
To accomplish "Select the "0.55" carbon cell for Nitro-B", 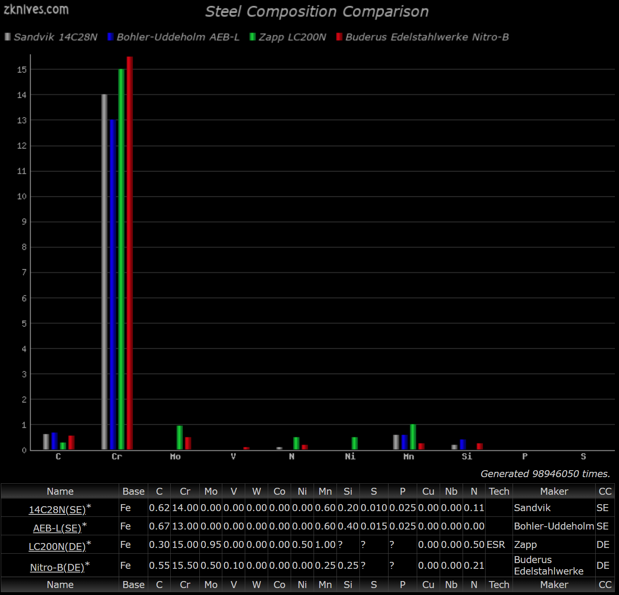I will pyautogui.click(x=159, y=566).
